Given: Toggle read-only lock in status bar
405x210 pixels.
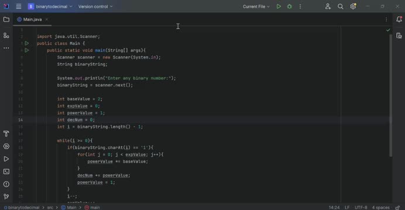Looking at the screenshot, I should click(x=397, y=208).
